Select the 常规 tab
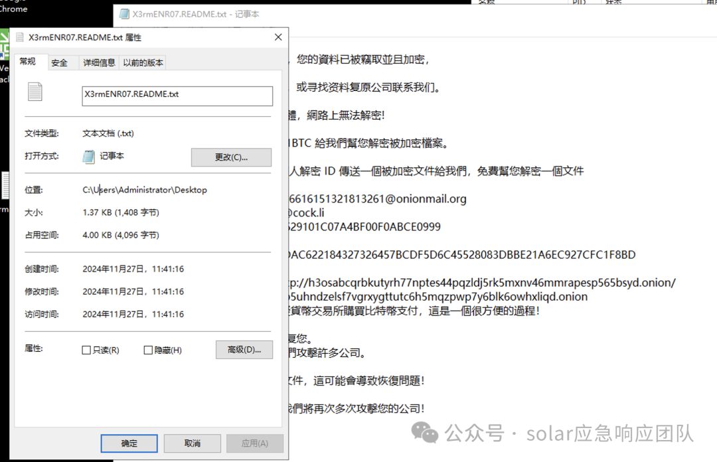Image resolution: width=717 pixels, height=462 pixels. coord(29,61)
